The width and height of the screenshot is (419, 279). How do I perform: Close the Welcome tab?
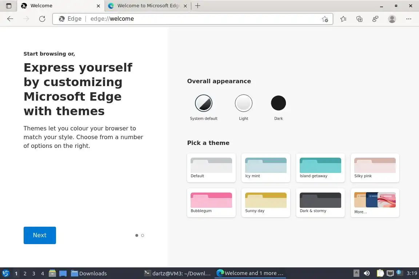98,6
